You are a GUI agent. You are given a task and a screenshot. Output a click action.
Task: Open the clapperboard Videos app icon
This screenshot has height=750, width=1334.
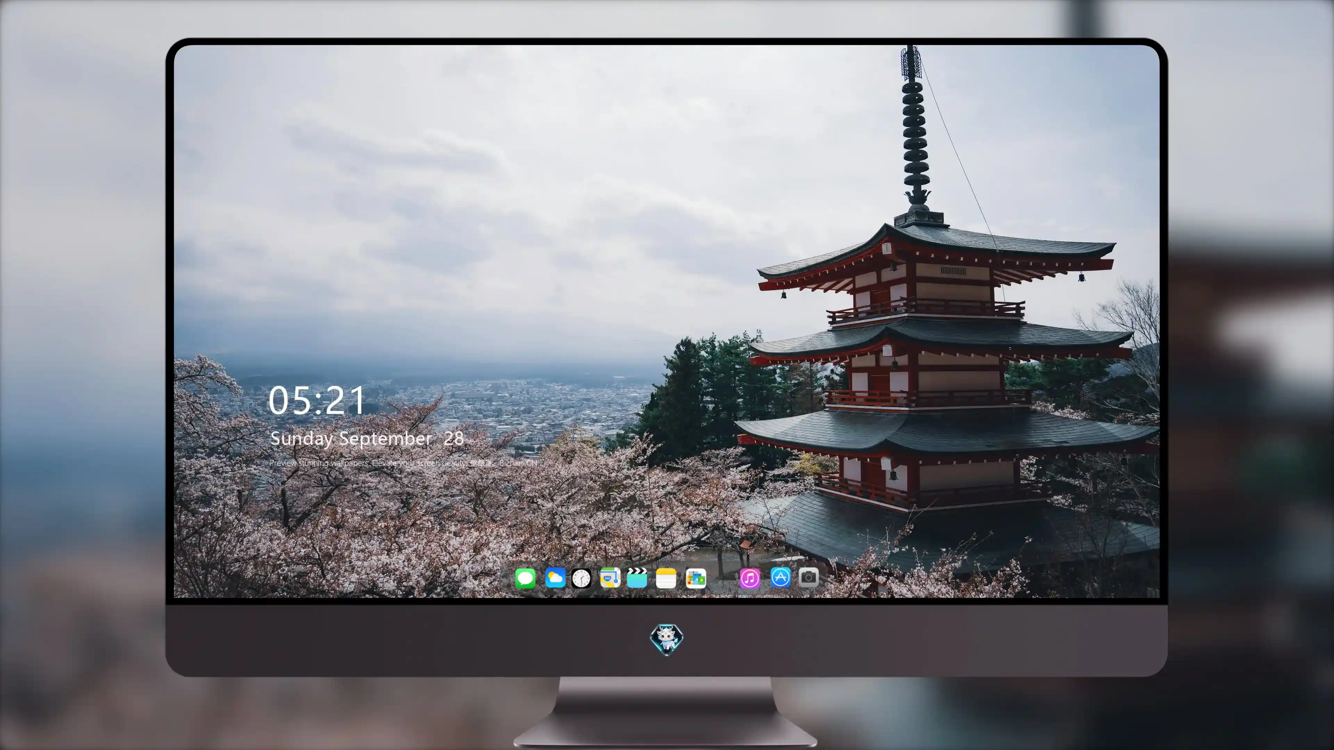click(637, 578)
